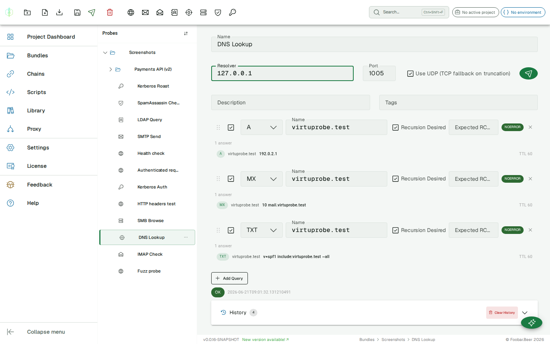The image size is (550, 344).
Task: Click the save disk icon
Action: coord(77,12)
